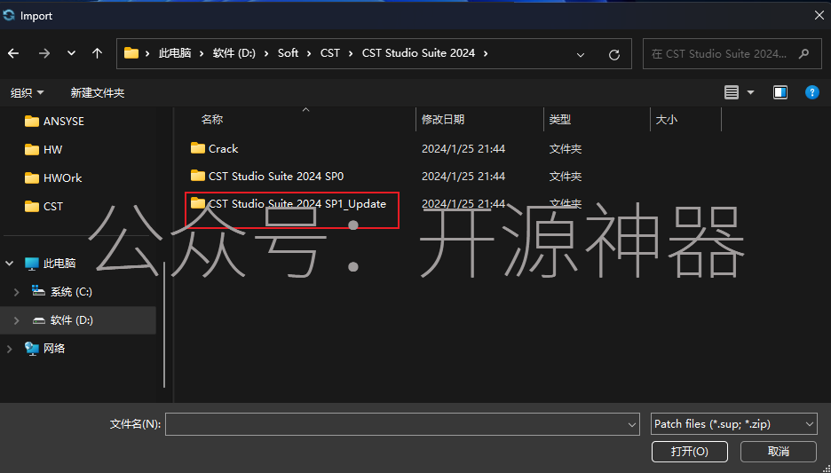This screenshot has height=473, width=831.
Task: Select CST breadcrumb in address bar
Action: coord(330,53)
